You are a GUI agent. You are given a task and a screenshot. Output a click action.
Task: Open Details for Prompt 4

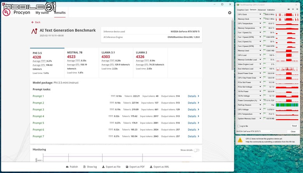(193, 116)
